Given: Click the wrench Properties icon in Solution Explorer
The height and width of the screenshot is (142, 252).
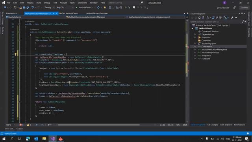Looking at the screenshot, I should click(x=232, y=18).
